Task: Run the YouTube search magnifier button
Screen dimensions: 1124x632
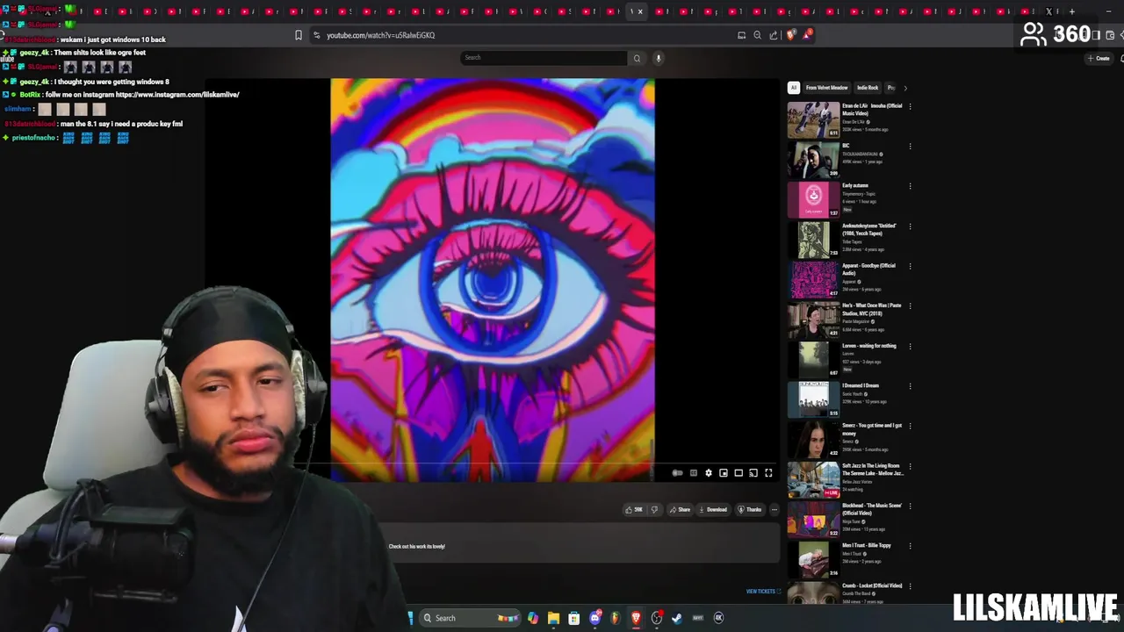Action: coord(637,58)
